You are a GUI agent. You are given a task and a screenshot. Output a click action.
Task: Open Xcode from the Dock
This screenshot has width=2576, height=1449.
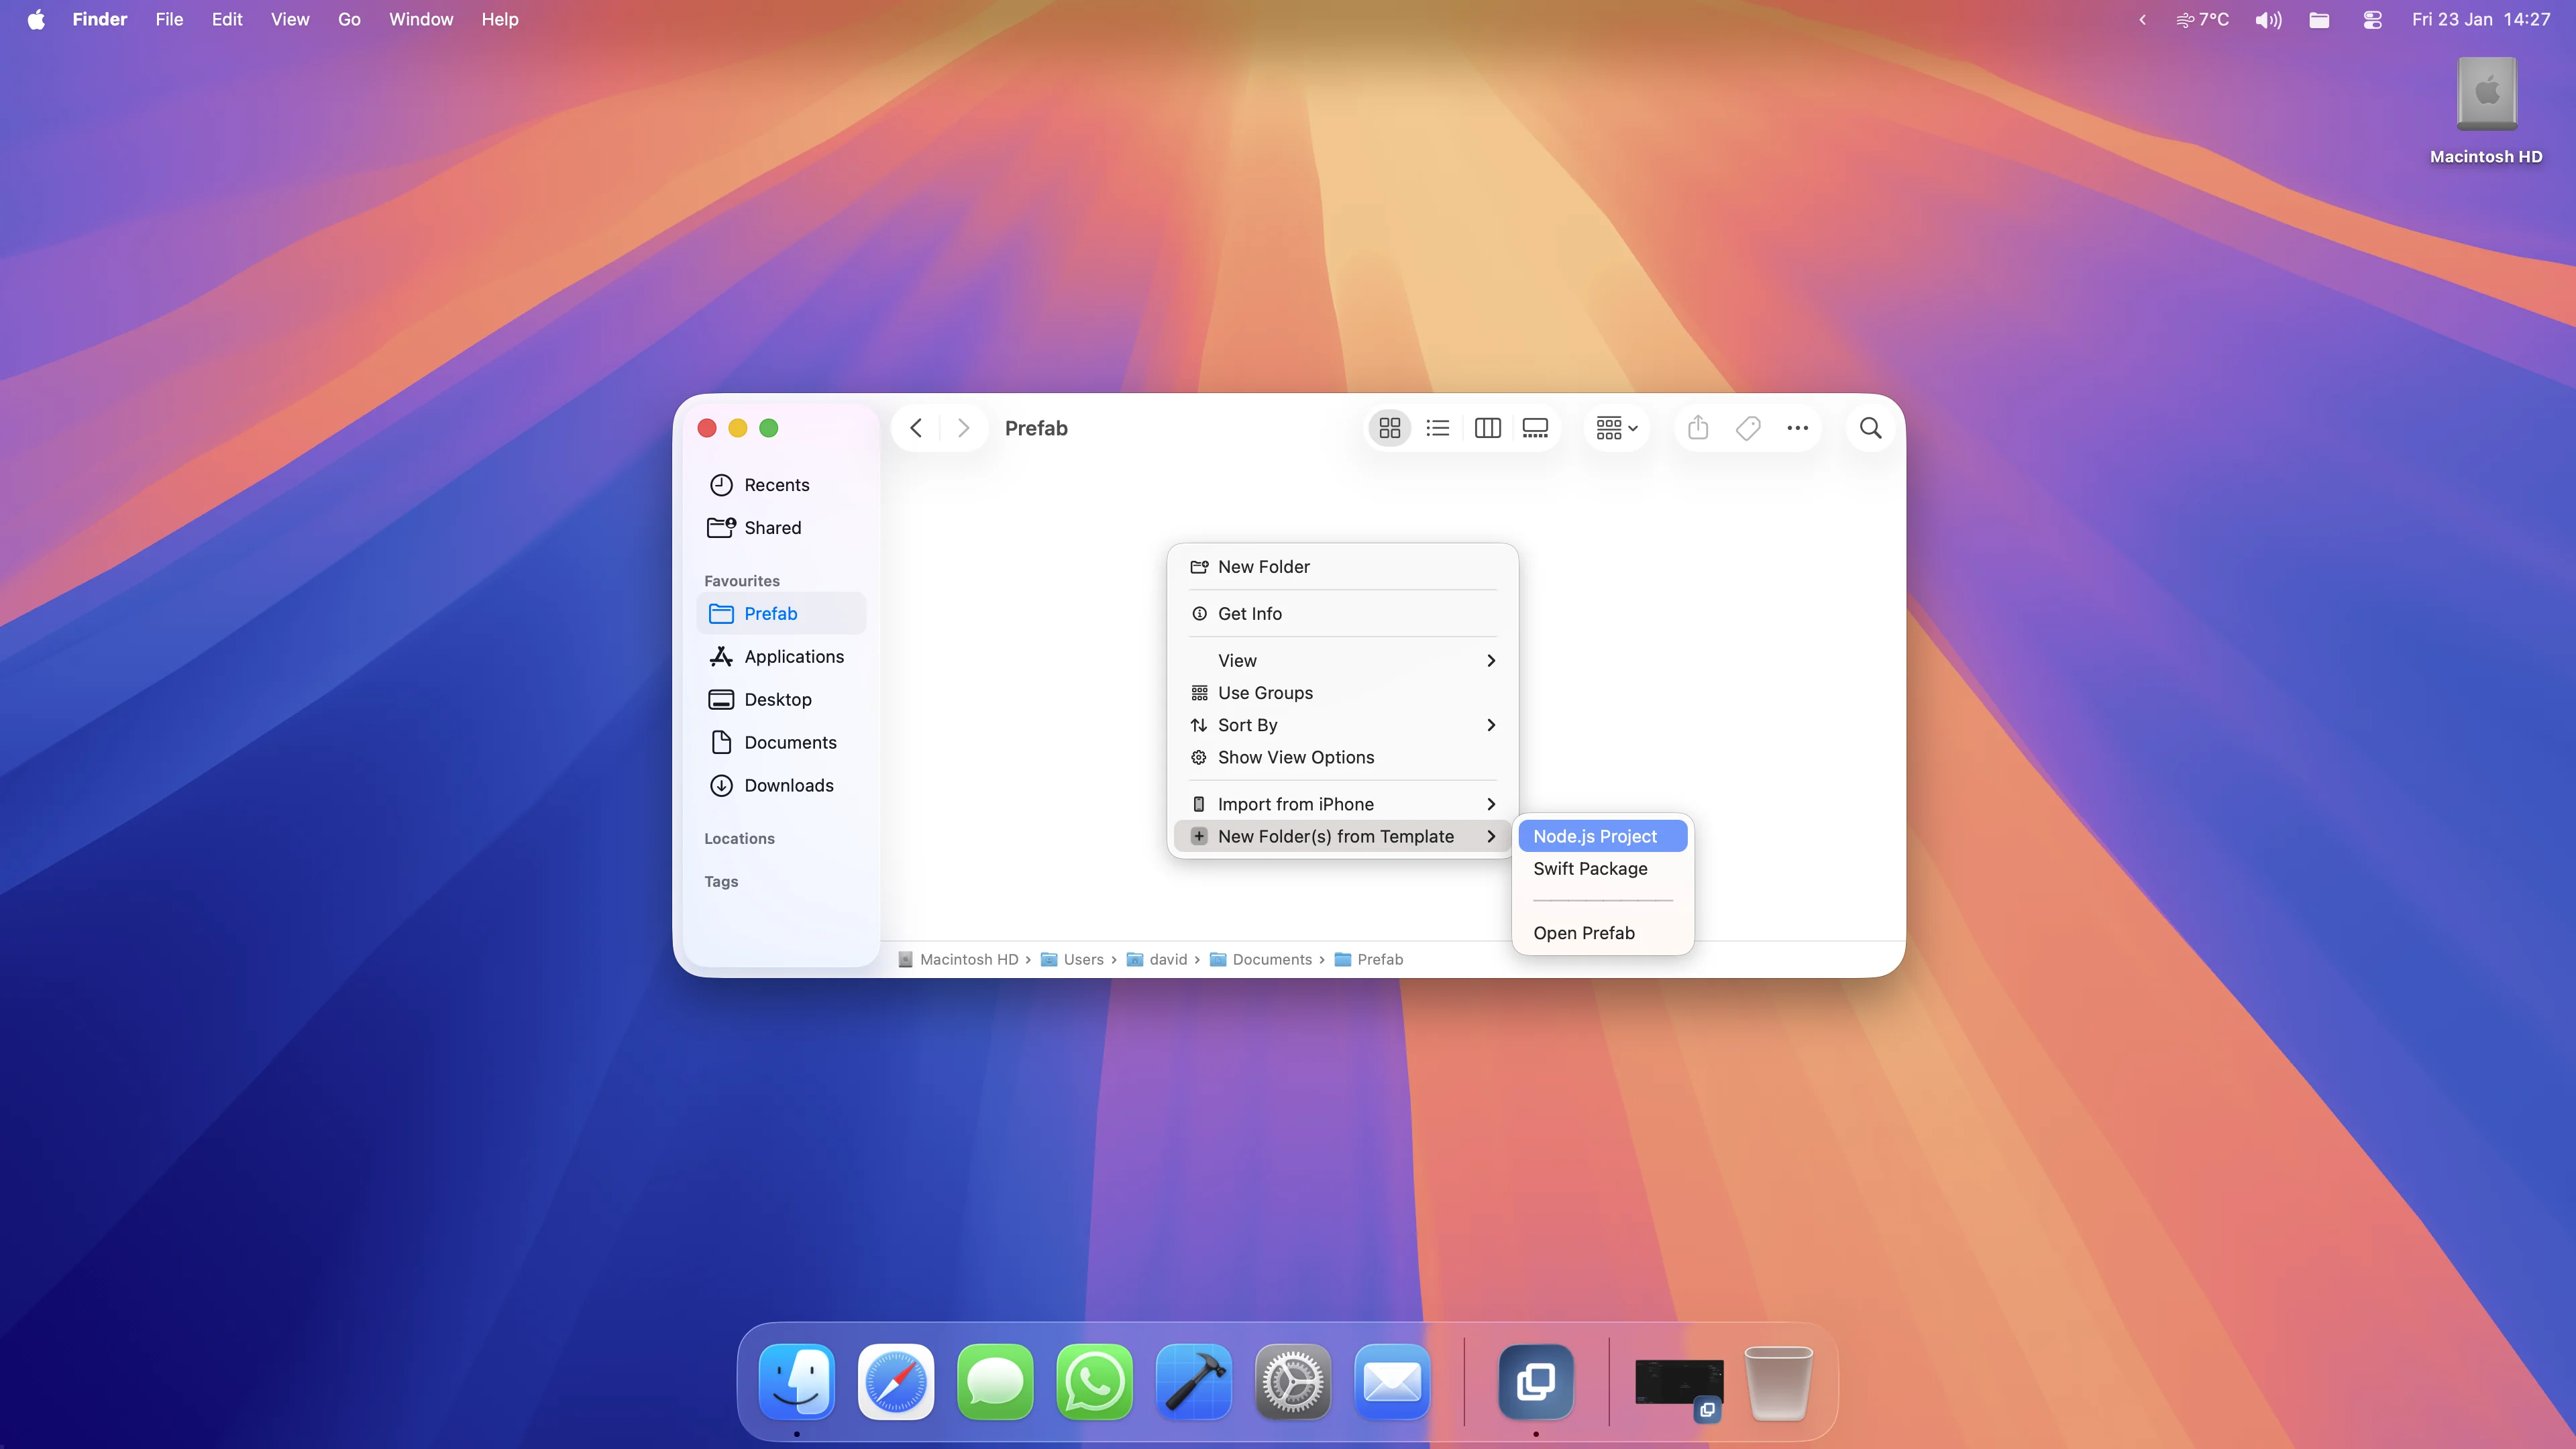[x=1194, y=1382]
